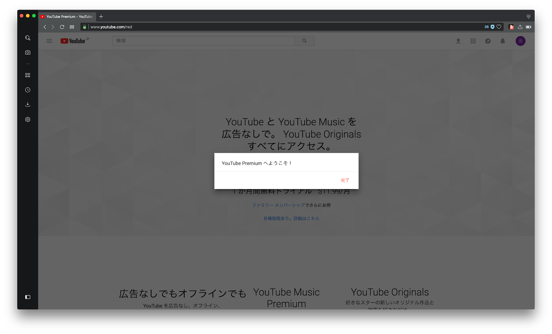Open the ファミリー メンバーシップ link
The height and width of the screenshot is (334, 552).
coord(278,205)
